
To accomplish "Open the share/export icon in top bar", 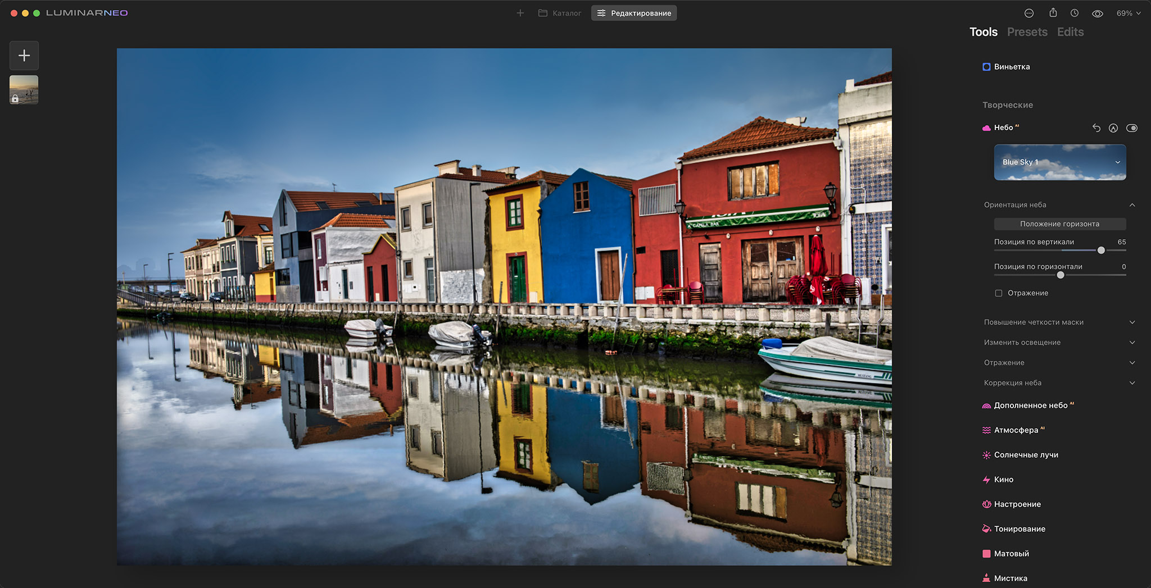I will 1053,12.
